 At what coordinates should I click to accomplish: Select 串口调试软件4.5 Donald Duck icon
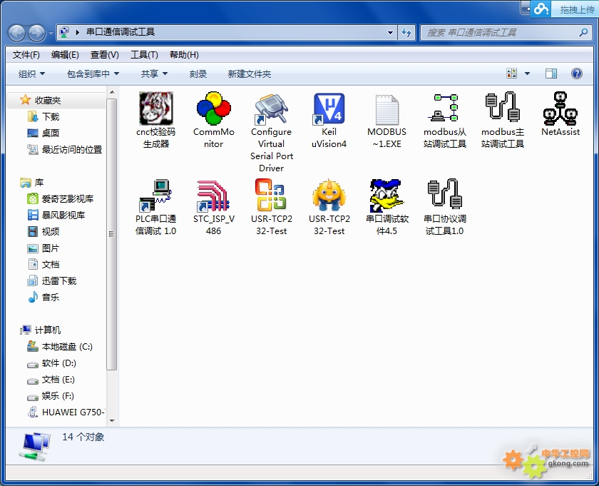(x=386, y=196)
